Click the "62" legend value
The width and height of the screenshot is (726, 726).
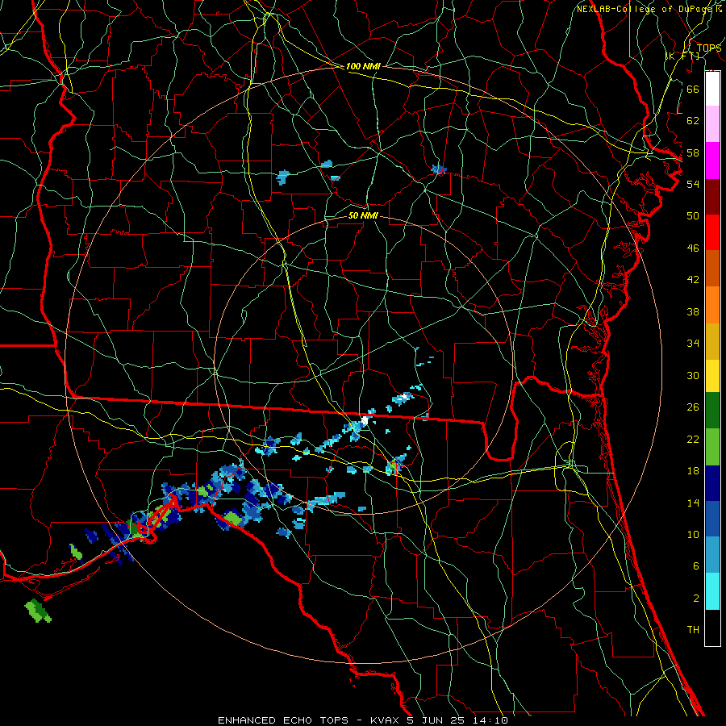[693, 121]
